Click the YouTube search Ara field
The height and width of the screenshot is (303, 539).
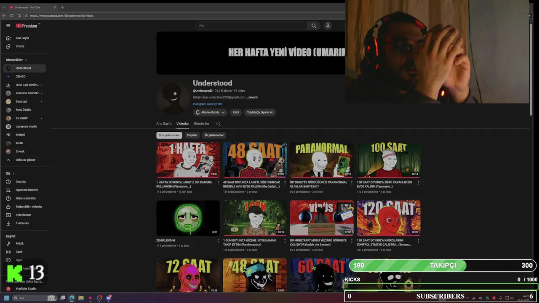coord(251,26)
